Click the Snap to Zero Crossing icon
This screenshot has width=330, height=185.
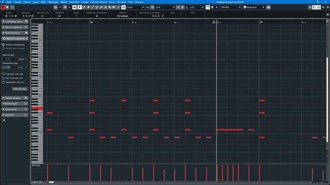(x=147, y=7)
